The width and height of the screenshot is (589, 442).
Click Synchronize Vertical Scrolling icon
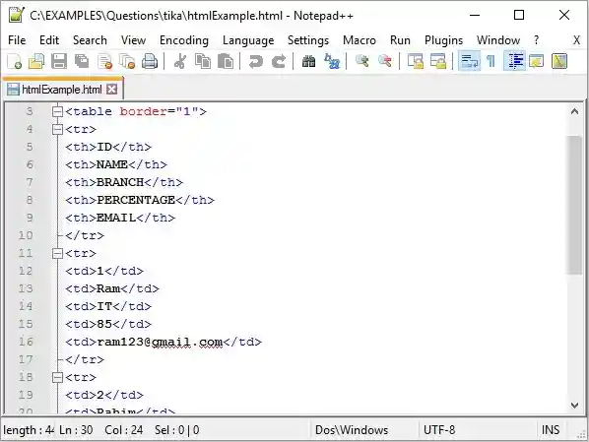coord(416,61)
